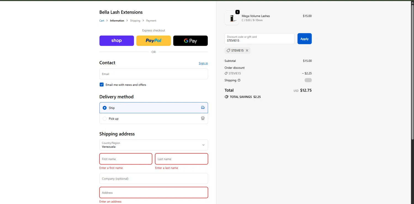Go back to Cart breadcrumb
414x204 pixels.
102,21
